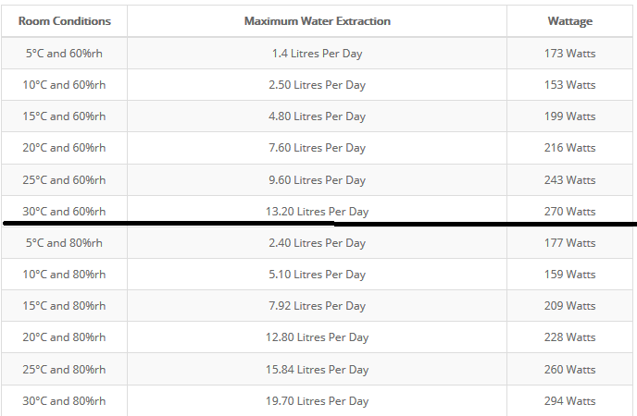Select the 173 Watts cell

coord(569,53)
